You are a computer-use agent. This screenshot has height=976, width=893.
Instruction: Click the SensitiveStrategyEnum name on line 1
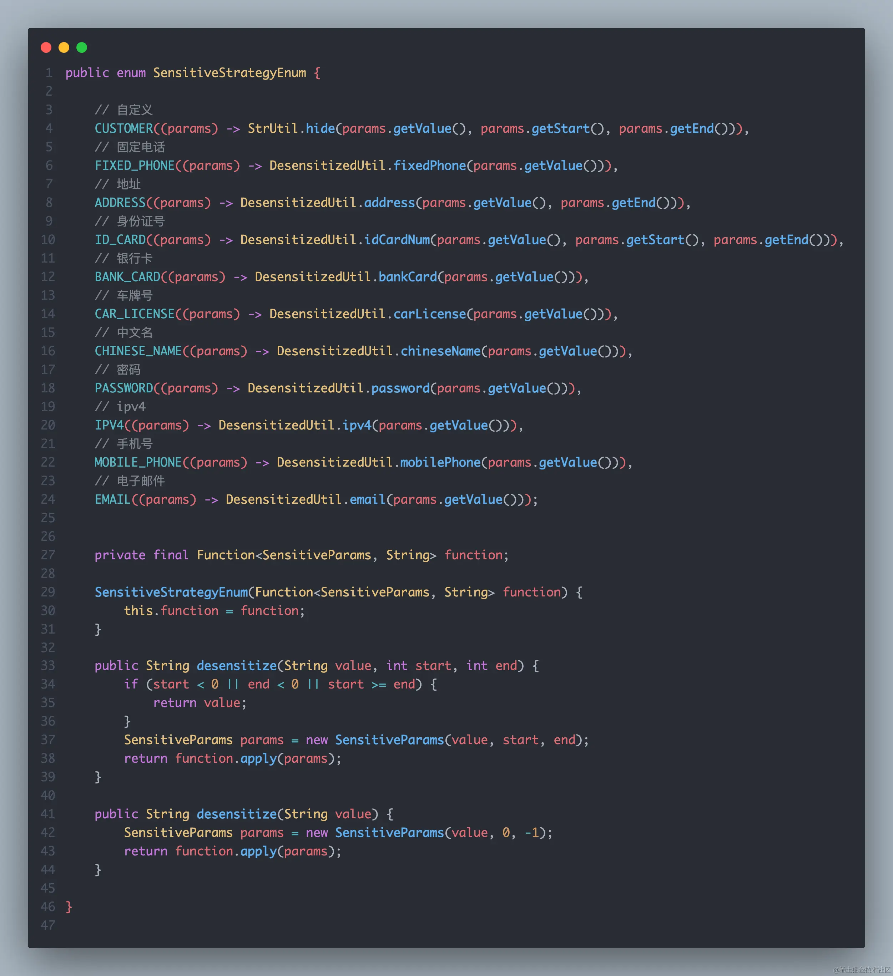point(229,73)
